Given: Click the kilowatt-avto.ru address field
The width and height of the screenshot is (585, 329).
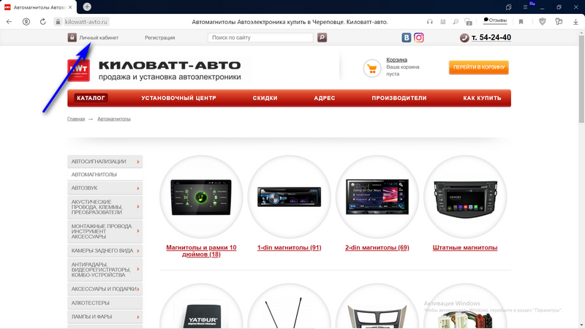Looking at the screenshot, I should (86, 22).
